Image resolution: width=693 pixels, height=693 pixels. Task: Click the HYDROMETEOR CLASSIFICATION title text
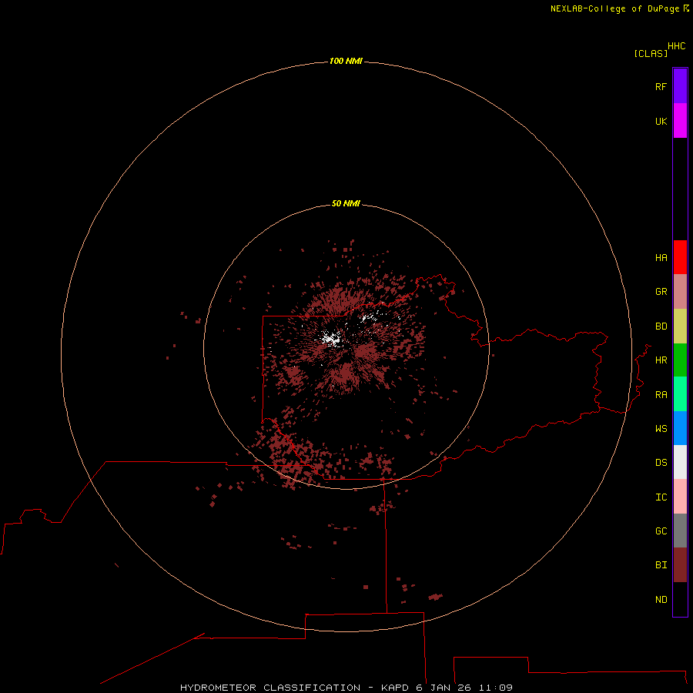(270, 688)
